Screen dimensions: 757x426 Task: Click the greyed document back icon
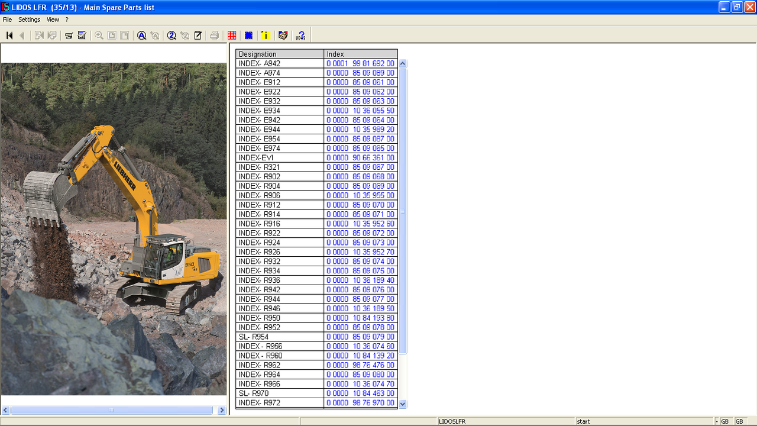click(x=39, y=35)
